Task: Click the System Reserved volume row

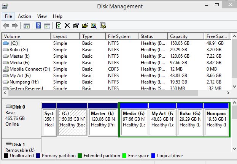Action: pyautogui.click(x=116, y=88)
